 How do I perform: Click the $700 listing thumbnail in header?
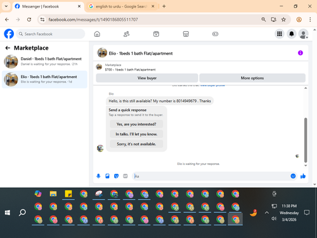click(x=99, y=67)
